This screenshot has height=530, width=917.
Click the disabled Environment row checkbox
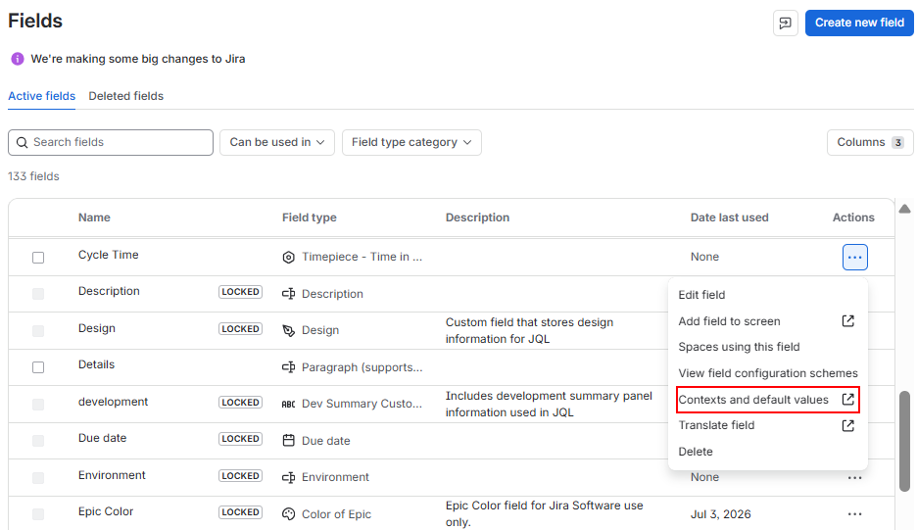point(38,477)
